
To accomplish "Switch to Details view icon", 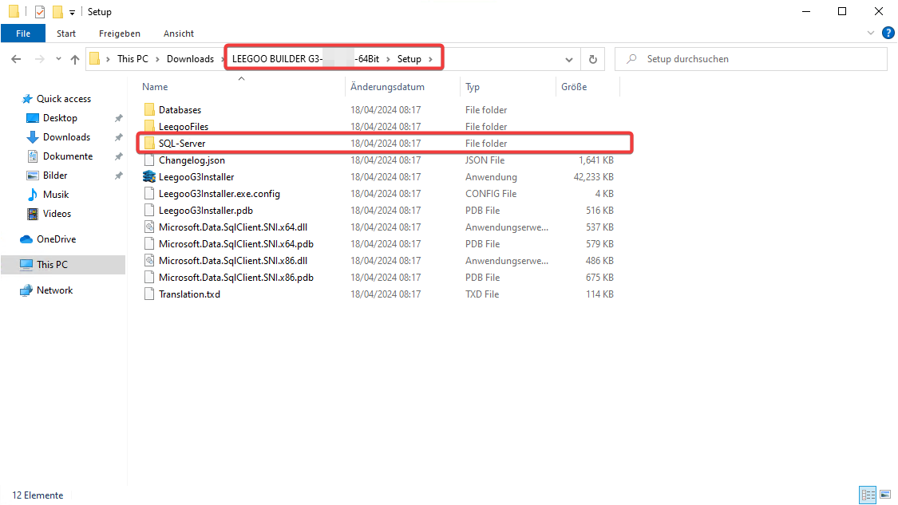I will click(868, 494).
